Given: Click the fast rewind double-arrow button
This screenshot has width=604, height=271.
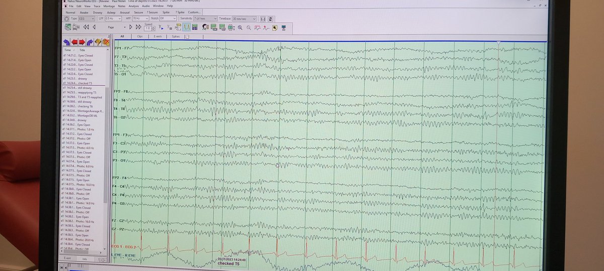Looking at the screenshot, I should point(86,27).
